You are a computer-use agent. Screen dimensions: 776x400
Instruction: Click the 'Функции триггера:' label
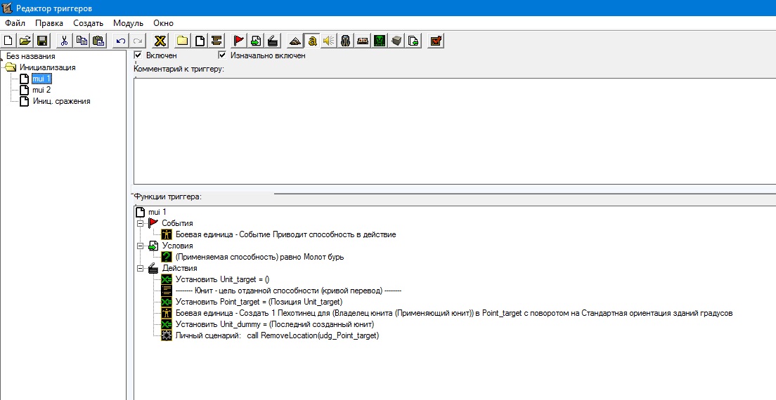167,196
